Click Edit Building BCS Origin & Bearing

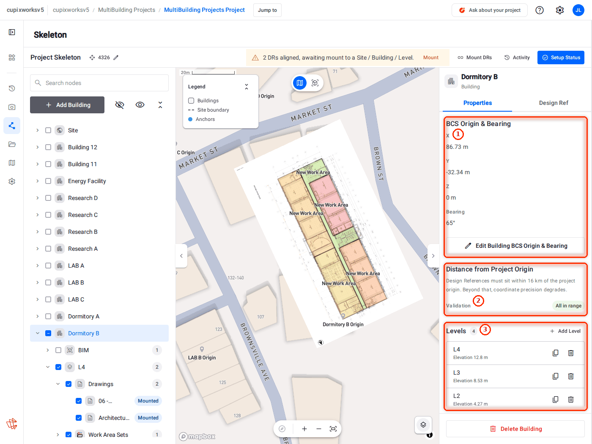point(515,246)
